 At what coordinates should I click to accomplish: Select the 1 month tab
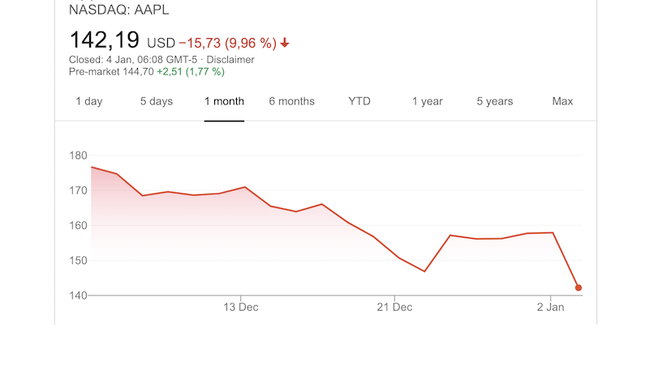coord(224,101)
